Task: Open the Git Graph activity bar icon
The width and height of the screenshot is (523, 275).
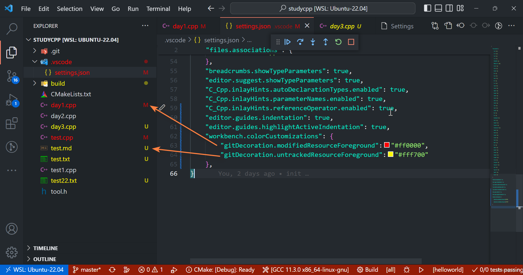Action: pos(12,147)
